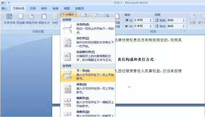Click the 段前 spacing value field

pos(175,20)
